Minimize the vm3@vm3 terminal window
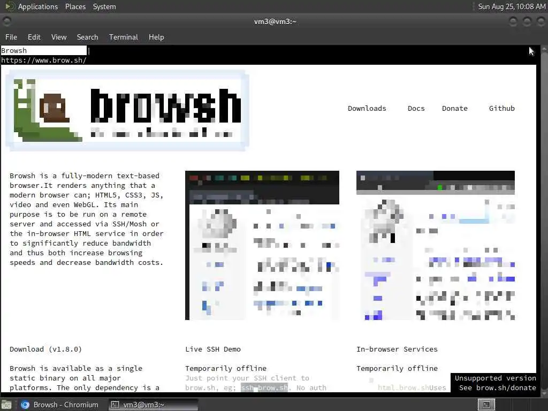 coord(513,21)
